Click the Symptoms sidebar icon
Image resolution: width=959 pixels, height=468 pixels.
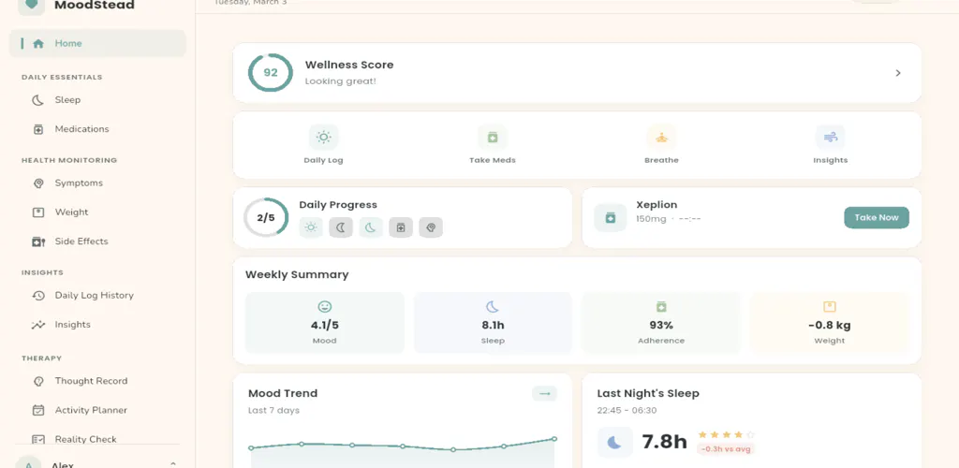37,183
